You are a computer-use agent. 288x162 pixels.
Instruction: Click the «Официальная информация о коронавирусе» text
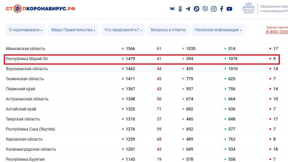coord(274,9)
